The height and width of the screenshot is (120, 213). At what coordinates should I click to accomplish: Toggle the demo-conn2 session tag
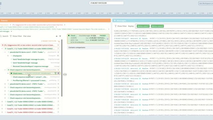coord(157,26)
